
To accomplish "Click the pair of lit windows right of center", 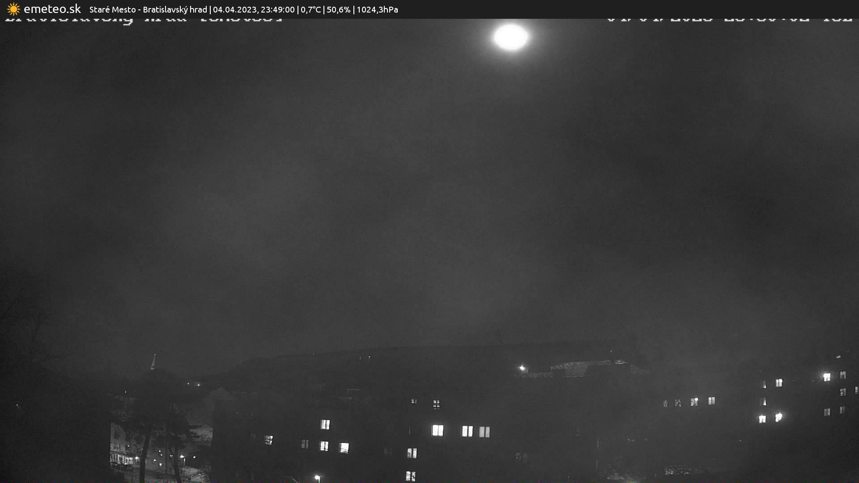I will (475, 432).
